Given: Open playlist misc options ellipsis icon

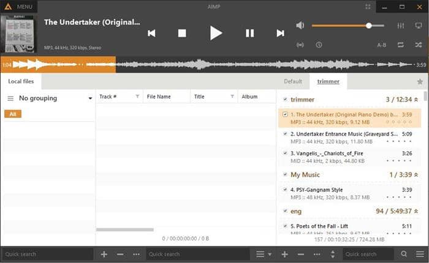Looking at the screenshot, I should click(317, 254).
